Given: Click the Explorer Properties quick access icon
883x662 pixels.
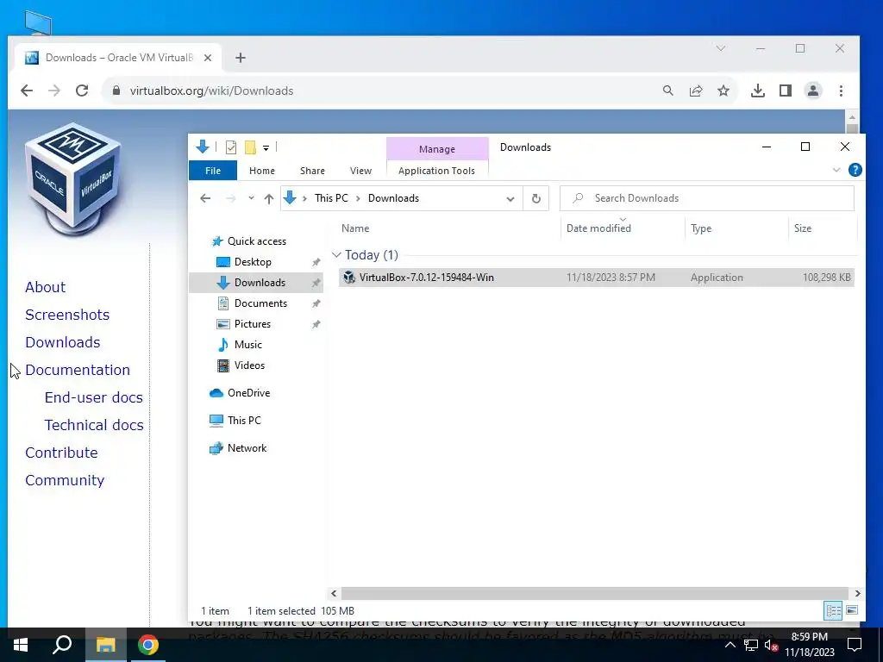Looking at the screenshot, I should [x=231, y=147].
